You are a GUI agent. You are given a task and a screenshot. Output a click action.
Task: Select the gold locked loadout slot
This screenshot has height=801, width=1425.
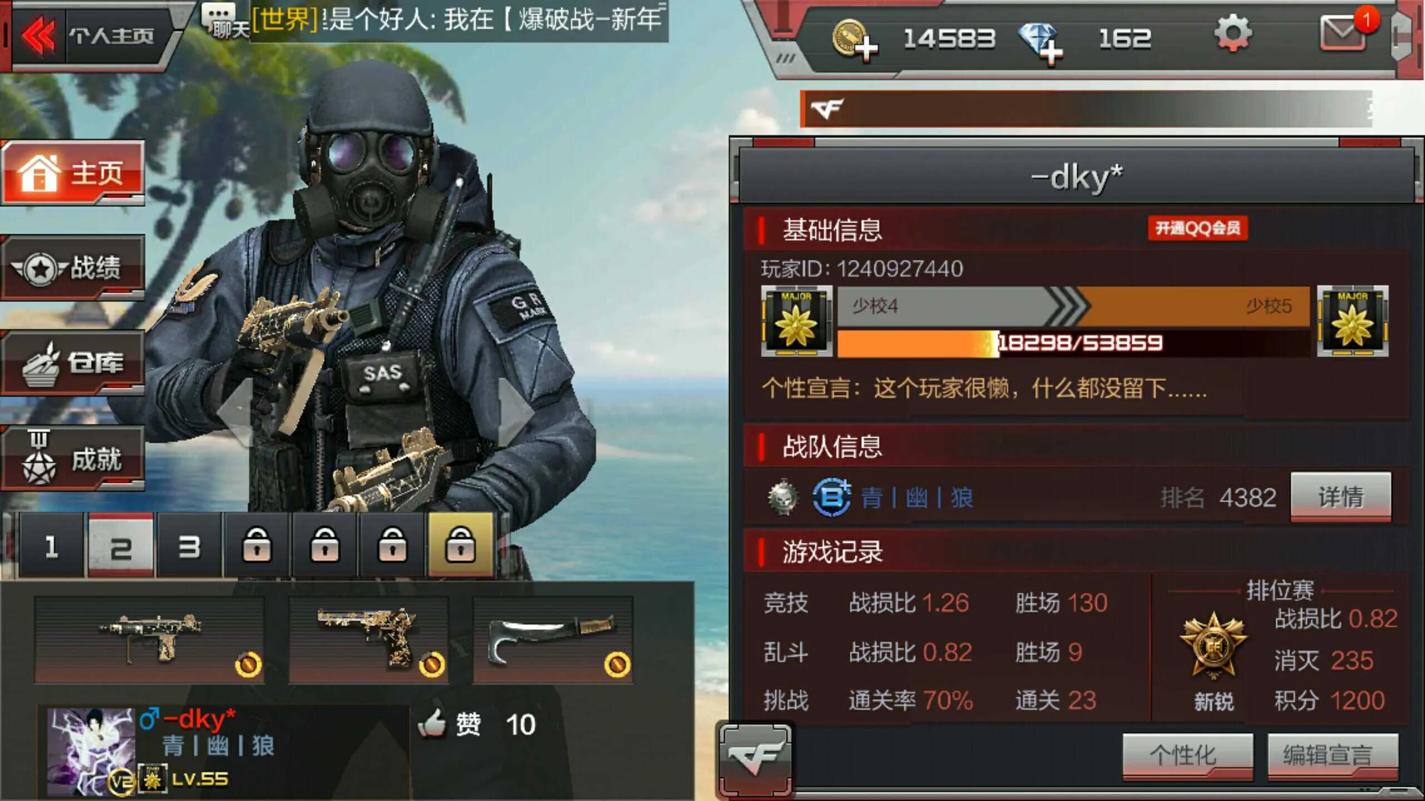pos(461,545)
